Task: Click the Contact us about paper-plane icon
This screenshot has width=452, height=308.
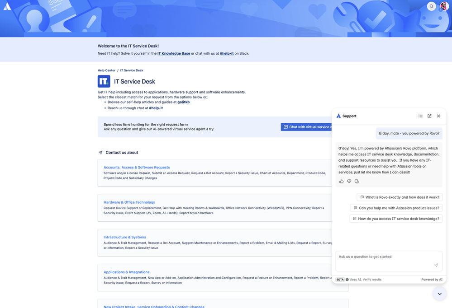Action: (x=100, y=153)
